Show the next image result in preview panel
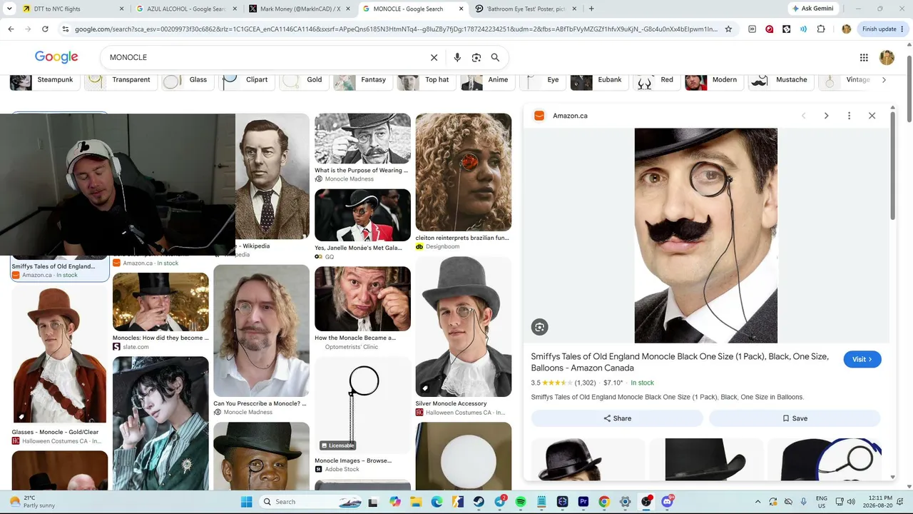 tap(826, 116)
